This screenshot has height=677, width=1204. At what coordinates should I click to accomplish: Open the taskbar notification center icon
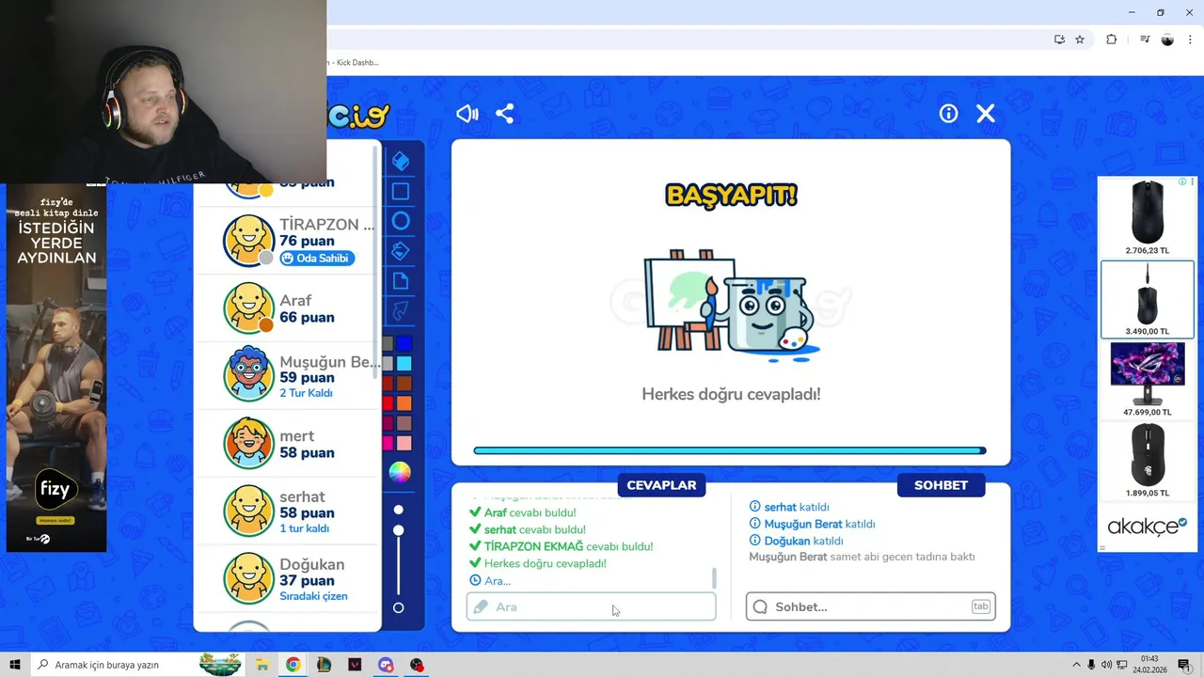(x=1184, y=665)
